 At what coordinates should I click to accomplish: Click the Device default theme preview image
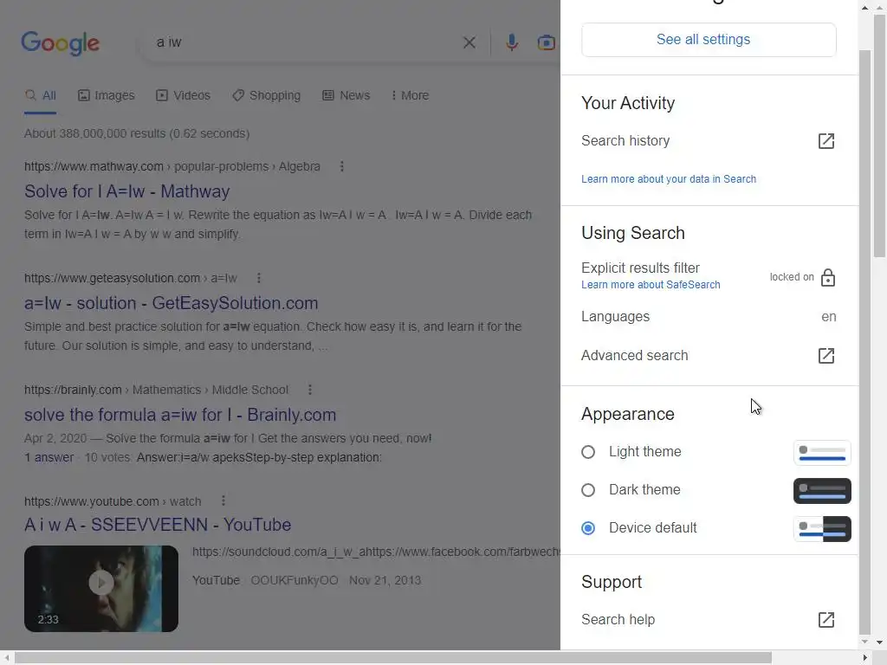coord(822,529)
